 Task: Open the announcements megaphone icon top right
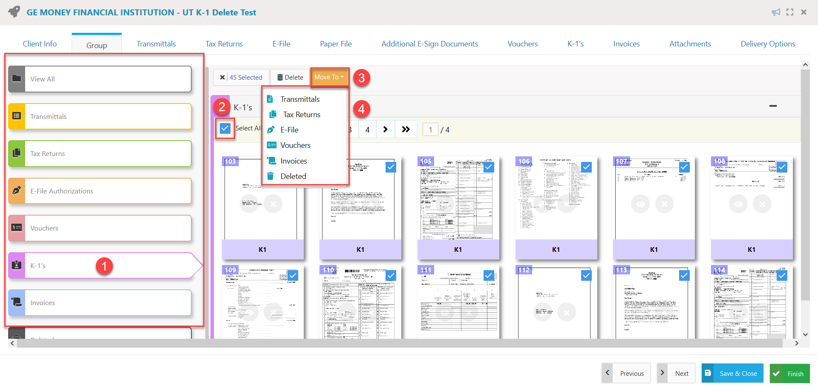pos(776,12)
